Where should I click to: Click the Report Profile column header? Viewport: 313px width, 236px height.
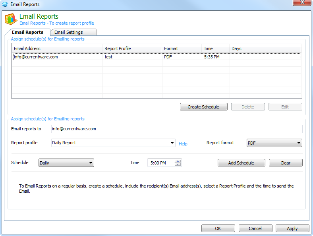(132, 48)
